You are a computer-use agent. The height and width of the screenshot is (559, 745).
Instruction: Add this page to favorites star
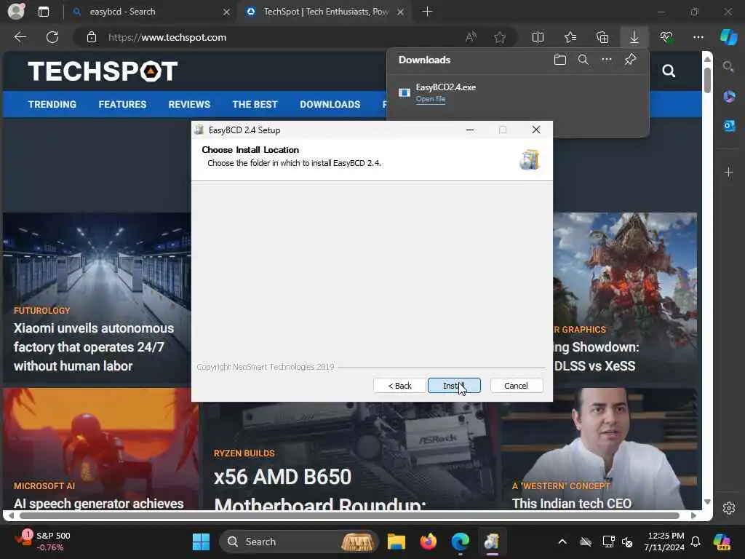point(500,37)
